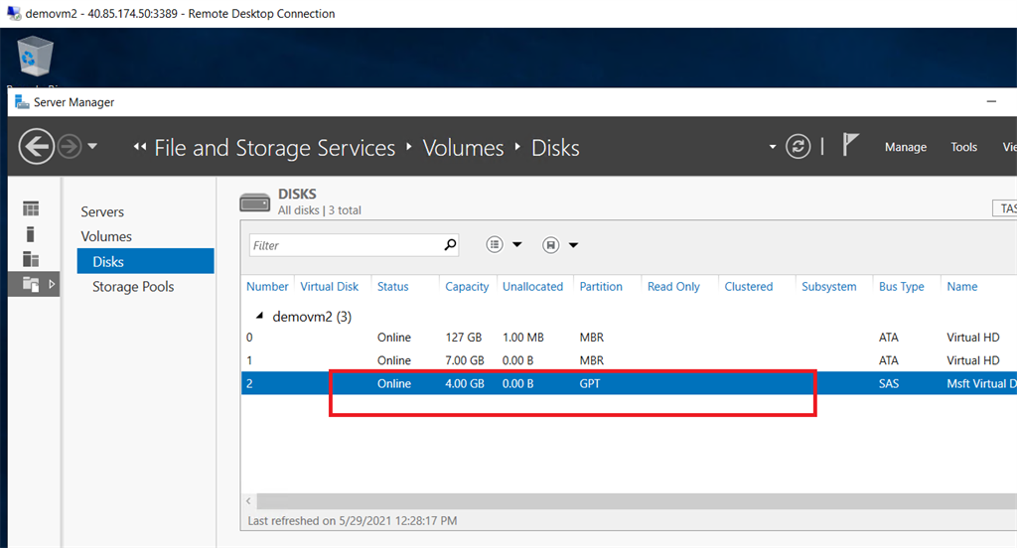1017x548 pixels.
Task: Click File and Storage Services breadcrumb
Action: [x=274, y=148]
